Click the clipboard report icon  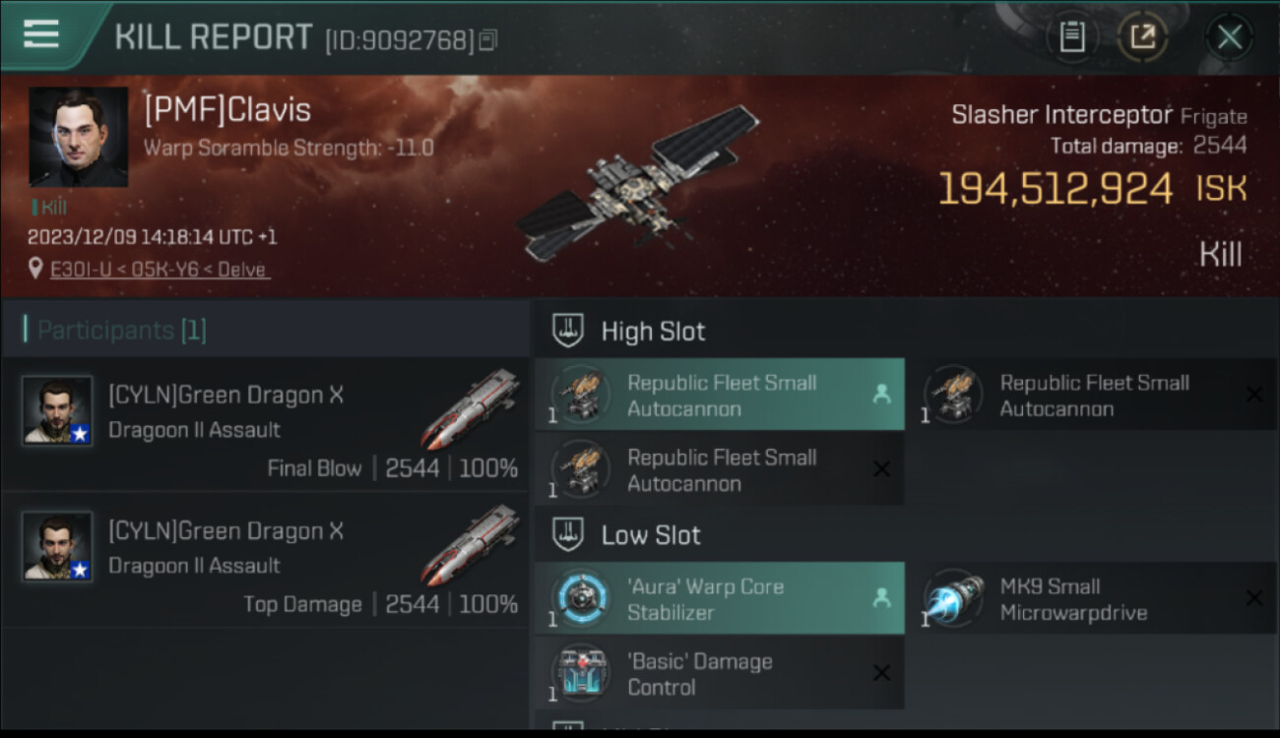pos(1072,37)
